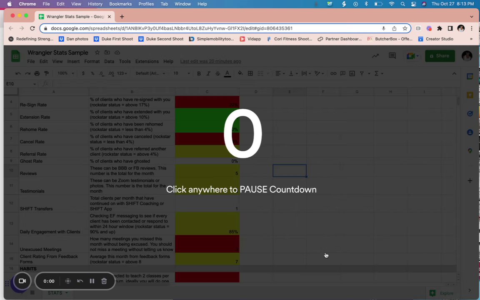Select cell Re-Sign Rate
Screen dimensions: 480x300
pyautogui.click(x=54, y=102)
